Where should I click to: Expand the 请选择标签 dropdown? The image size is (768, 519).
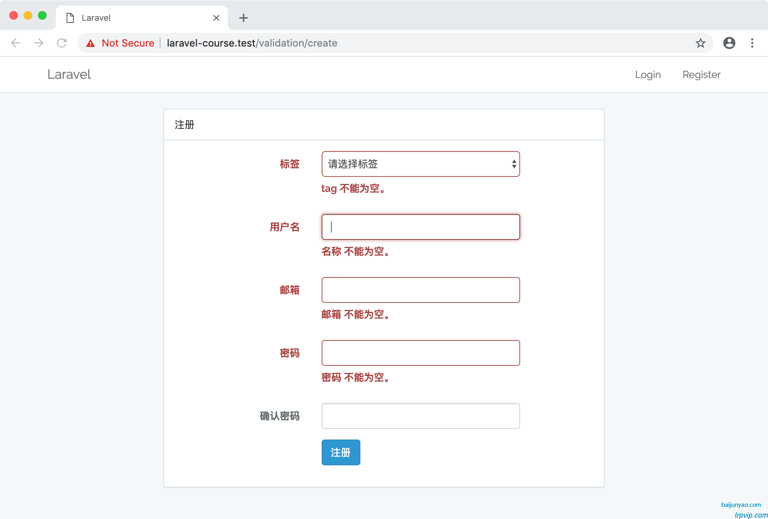421,164
